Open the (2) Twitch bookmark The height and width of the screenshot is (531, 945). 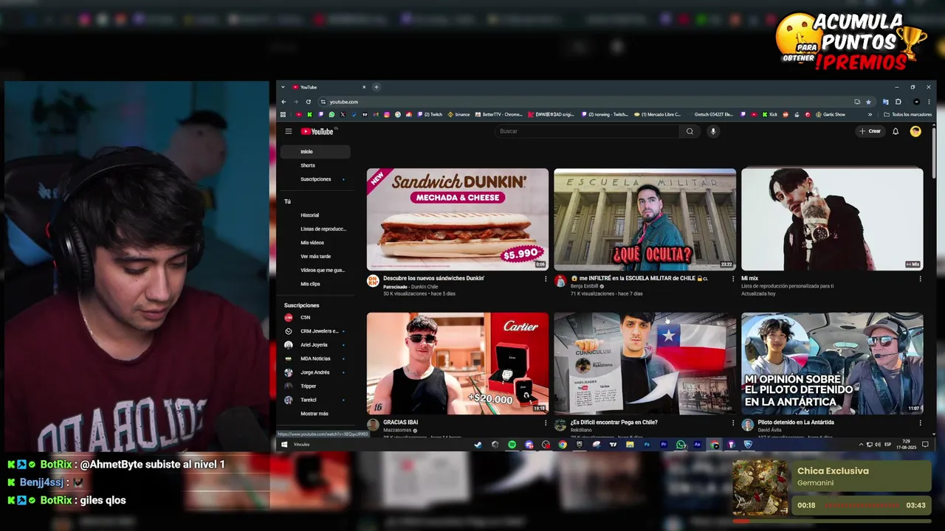tap(430, 114)
